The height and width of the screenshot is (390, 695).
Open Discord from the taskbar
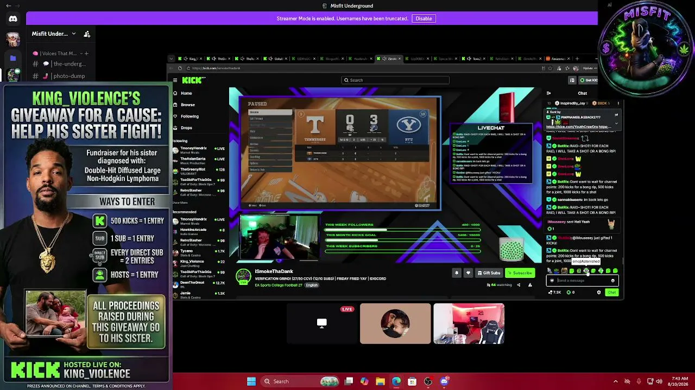[x=444, y=381]
